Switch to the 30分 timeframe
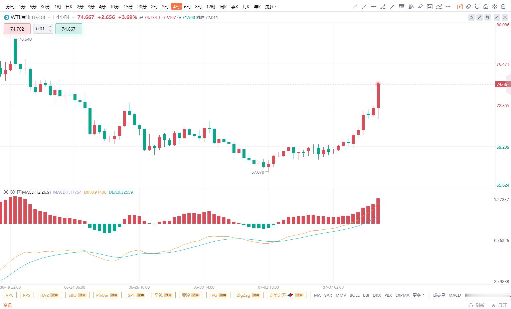Screen dimensions: 511x309 45,7
